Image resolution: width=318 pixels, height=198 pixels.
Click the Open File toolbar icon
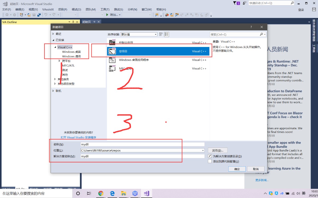coord(29,15)
